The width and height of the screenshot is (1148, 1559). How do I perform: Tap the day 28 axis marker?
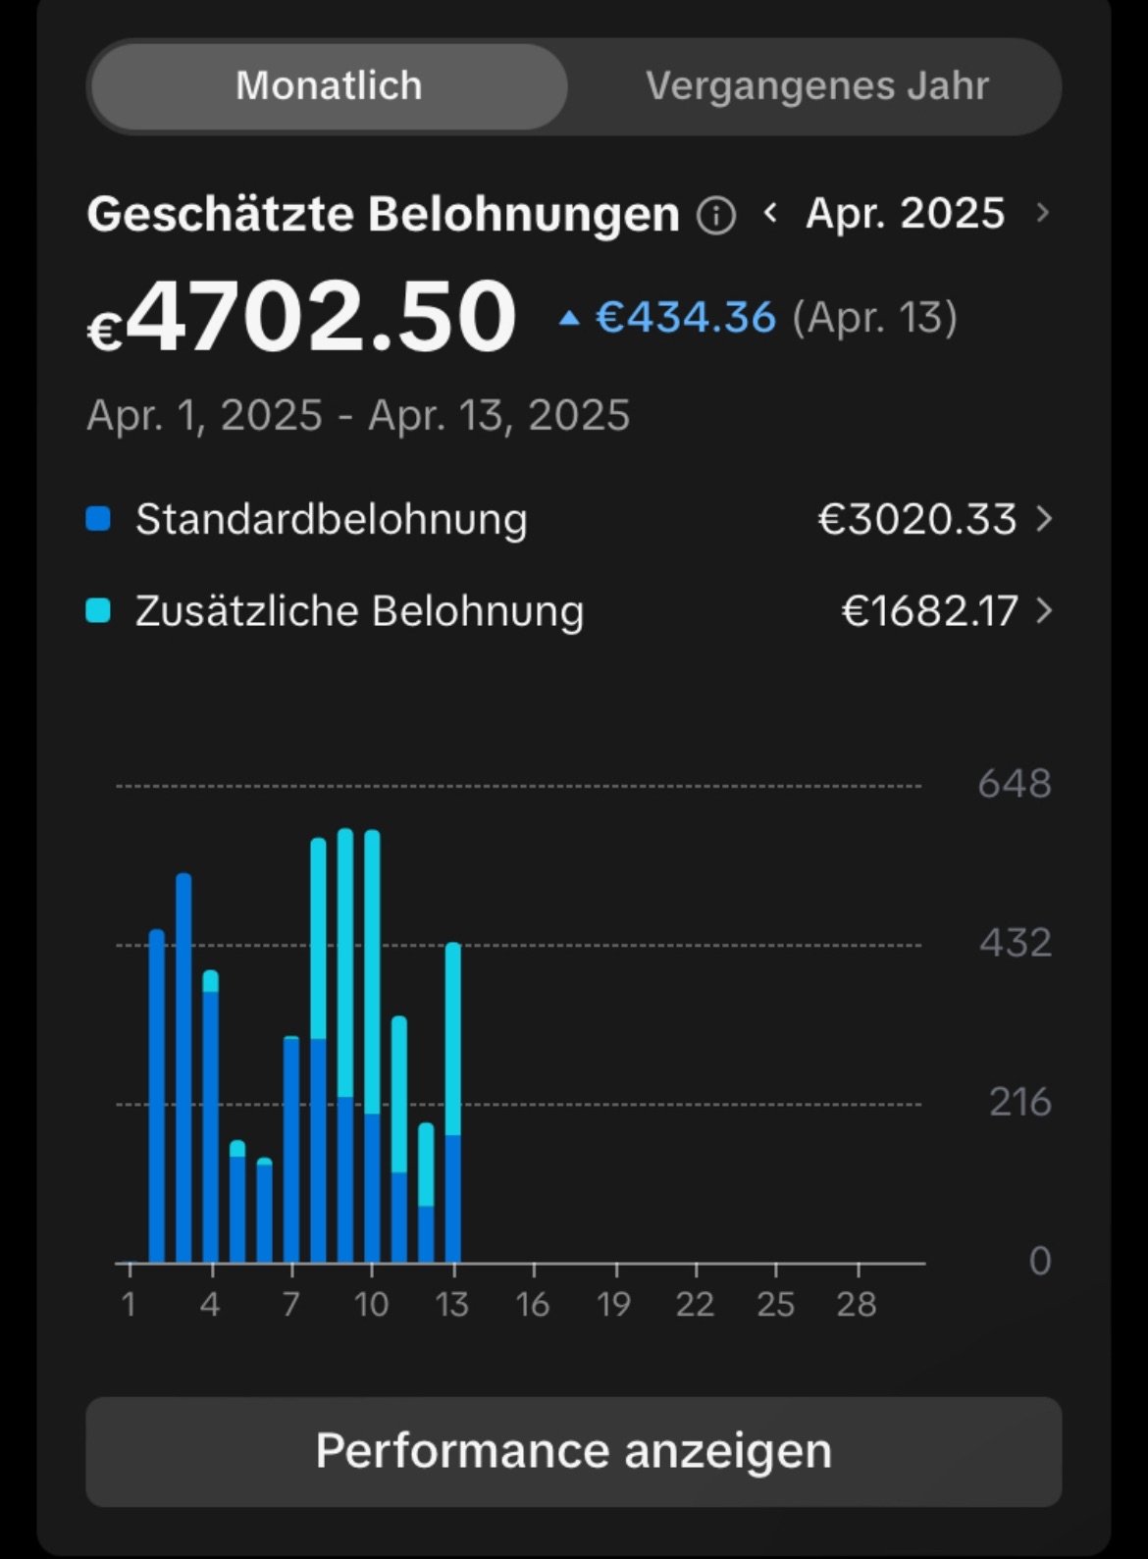click(x=857, y=1304)
